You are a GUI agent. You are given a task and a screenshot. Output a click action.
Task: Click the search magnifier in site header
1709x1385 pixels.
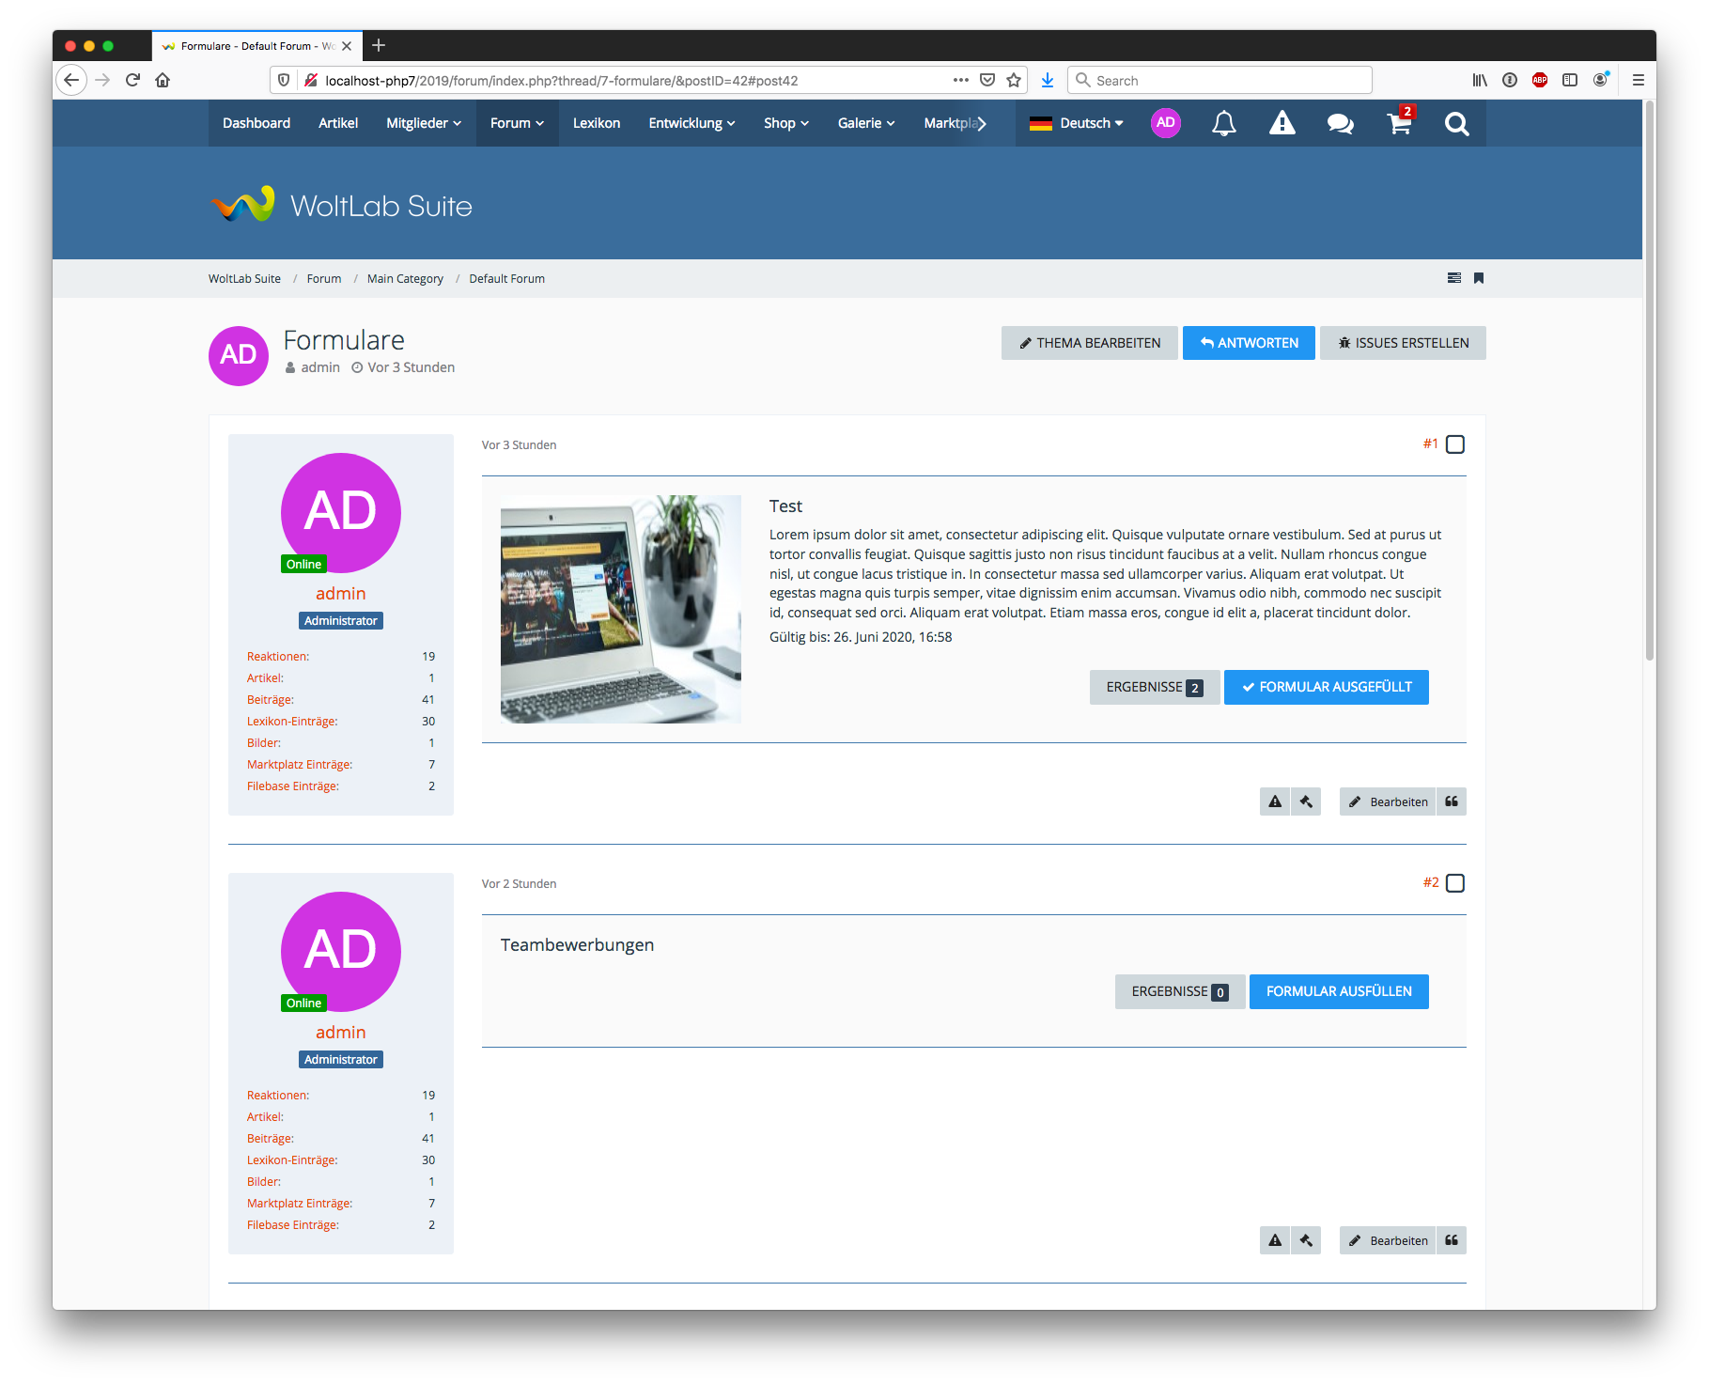(x=1456, y=123)
